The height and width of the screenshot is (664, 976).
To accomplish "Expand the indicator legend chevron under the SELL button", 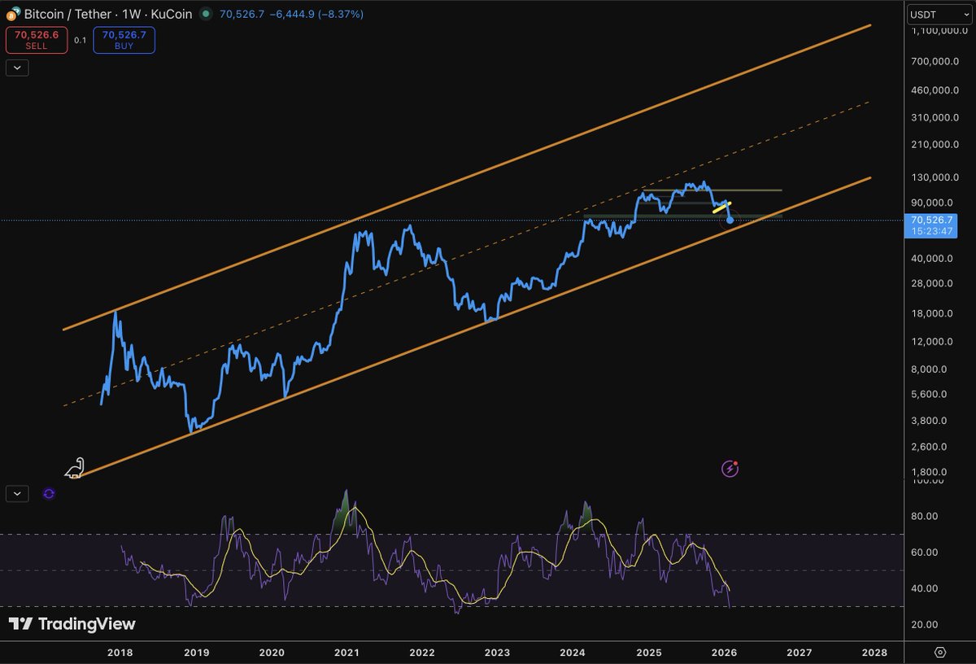I will pyautogui.click(x=17, y=68).
